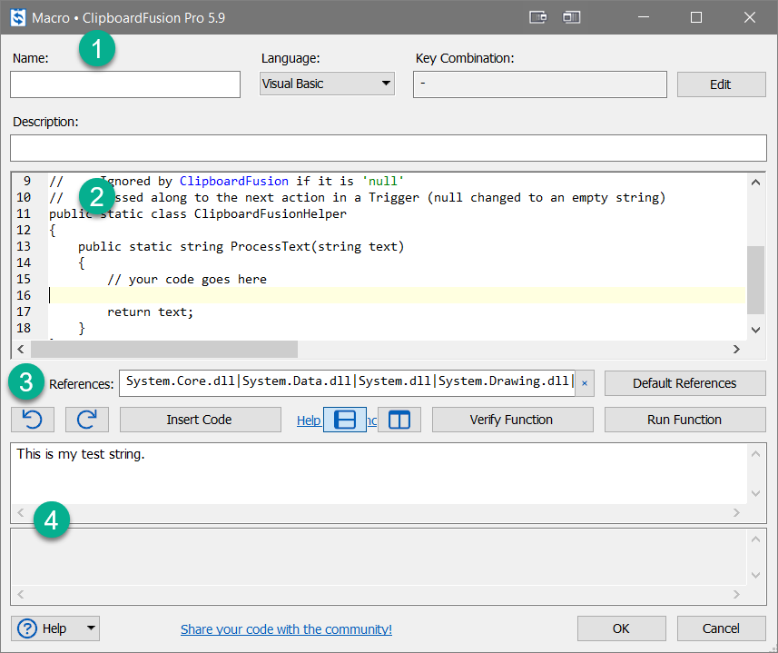The height and width of the screenshot is (653, 778).
Task: Click the 'This is my test string.' text
Action: (x=81, y=454)
